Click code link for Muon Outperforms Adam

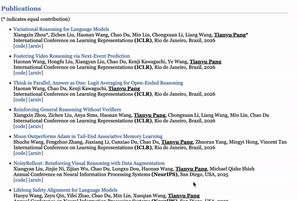pos(20,153)
